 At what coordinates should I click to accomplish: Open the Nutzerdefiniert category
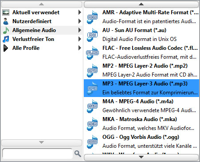click(42, 21)
